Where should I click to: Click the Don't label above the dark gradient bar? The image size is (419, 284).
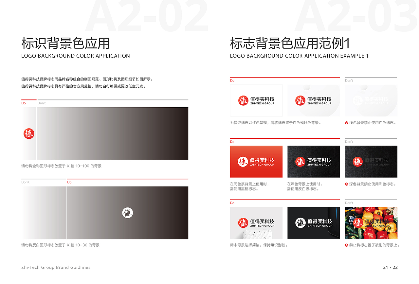(x=42, y=103)
